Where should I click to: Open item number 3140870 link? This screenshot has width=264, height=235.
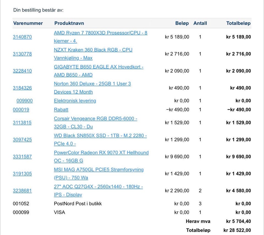tap(22, 37)
